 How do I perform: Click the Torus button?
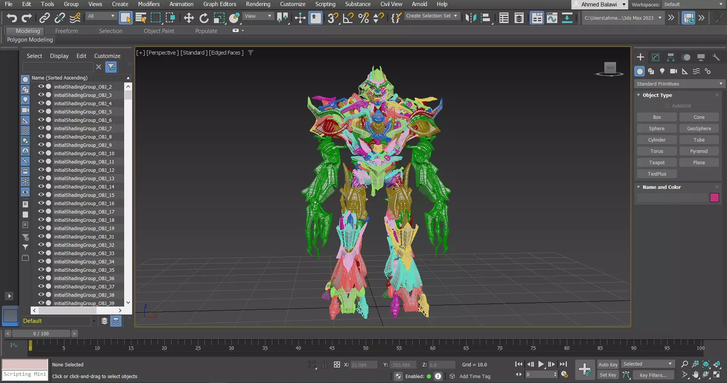click(657, 151)
